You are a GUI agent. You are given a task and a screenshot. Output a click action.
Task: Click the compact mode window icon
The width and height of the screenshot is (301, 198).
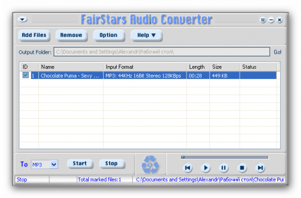(263, 20)
